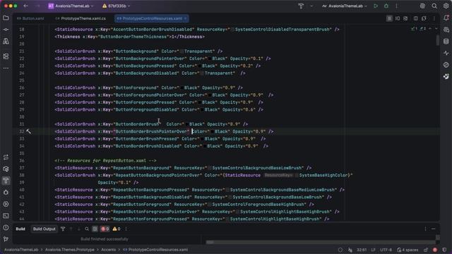The image size is (452, 254).
Task: Open Build panel options vertical ellipsis on right
Action: (x=425, y=229)
